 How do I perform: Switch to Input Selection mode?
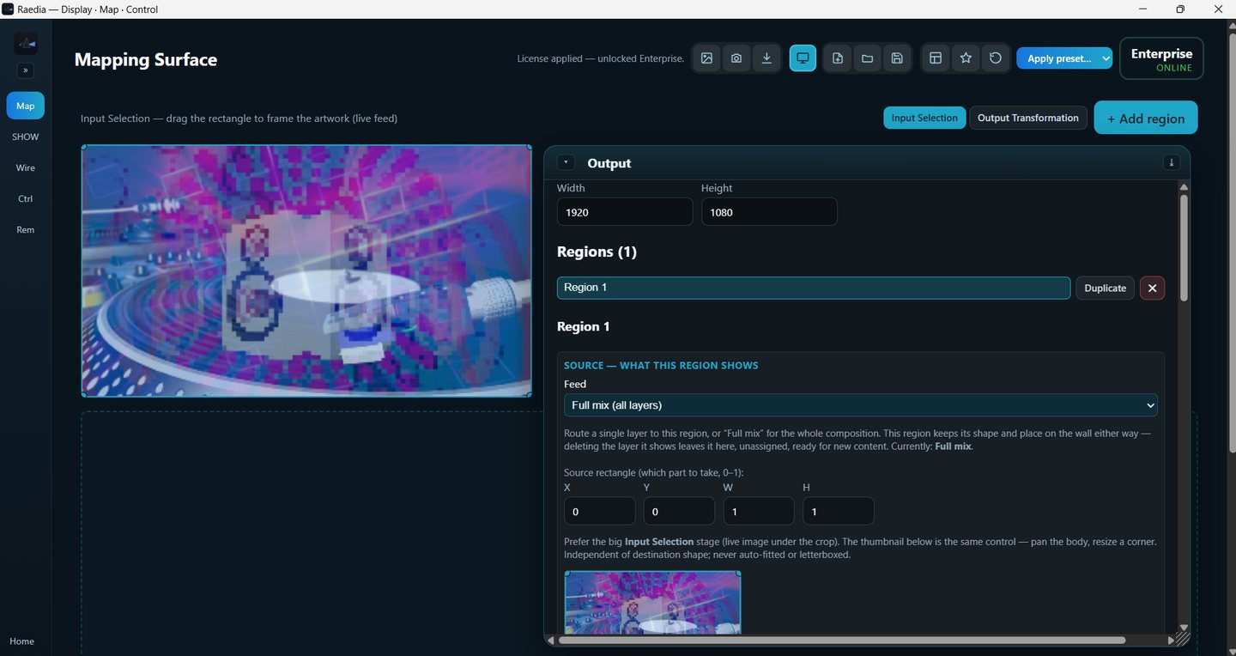(924, 118)
